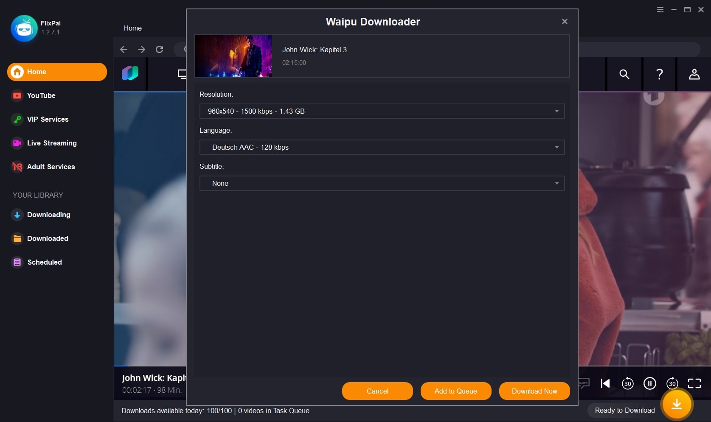
Task: Open the search magnifier icon
Action: [x=624, y=74]
